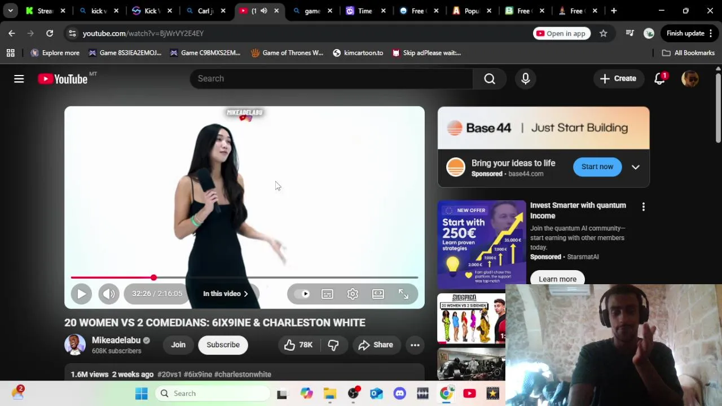Play the paused video
Image resolution: width=722 pixels, height=406 pixels.
pyautogui.click(x=81, y=294)
